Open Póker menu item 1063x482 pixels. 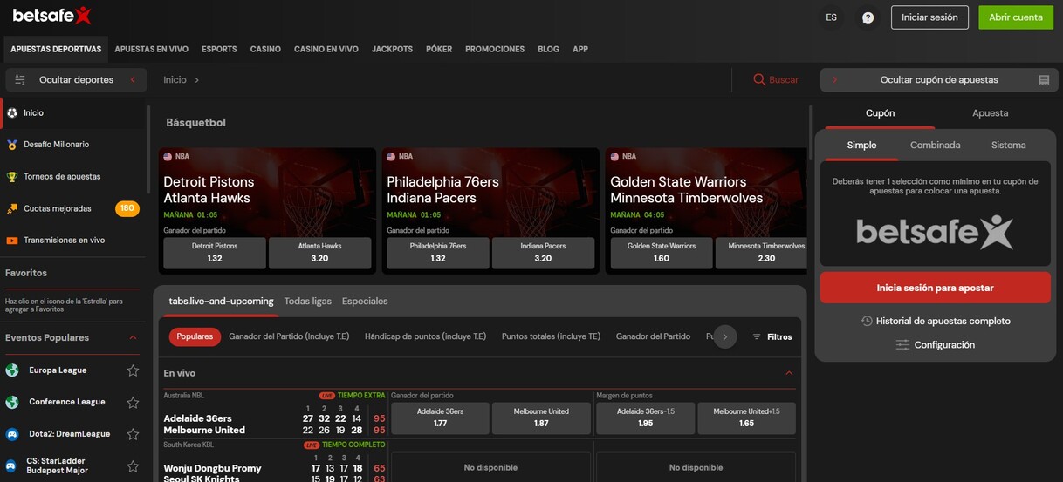(439, 50)
